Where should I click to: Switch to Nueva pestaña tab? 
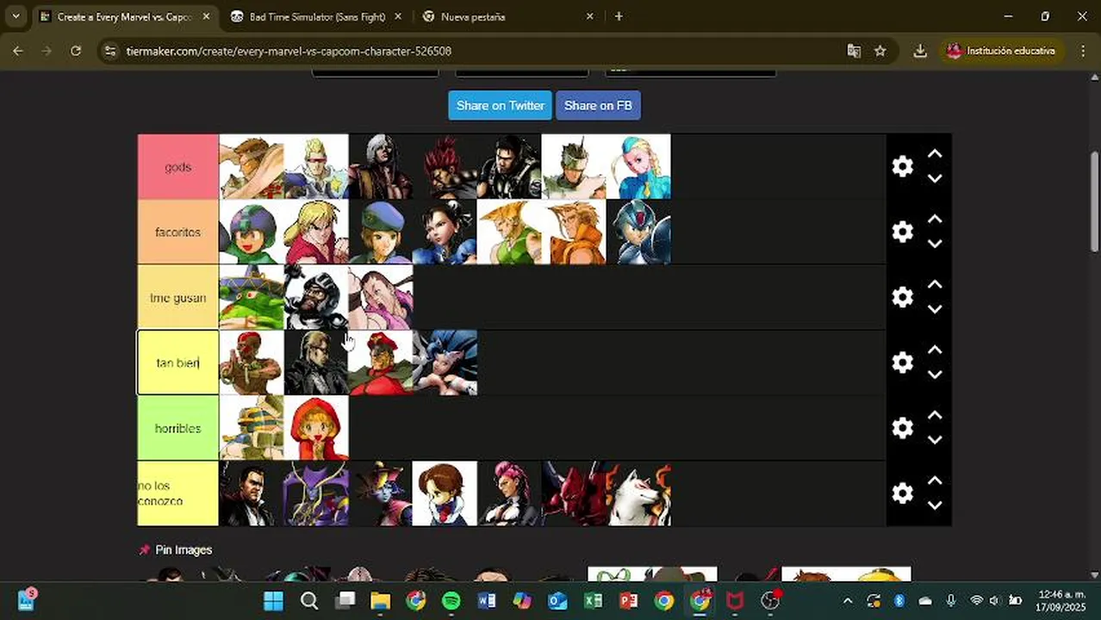(x=508, y=16)
